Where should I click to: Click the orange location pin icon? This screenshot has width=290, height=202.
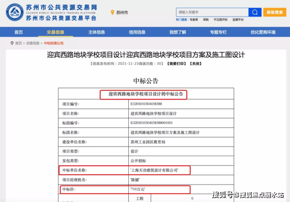112,12
